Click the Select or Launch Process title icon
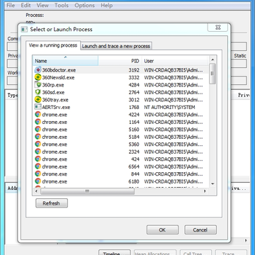This screenshot has width=255, height=255. 24,29
